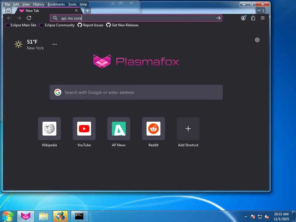Open the Windows Start menu
This screenshot has width=296, height=222.
[8, 216]
